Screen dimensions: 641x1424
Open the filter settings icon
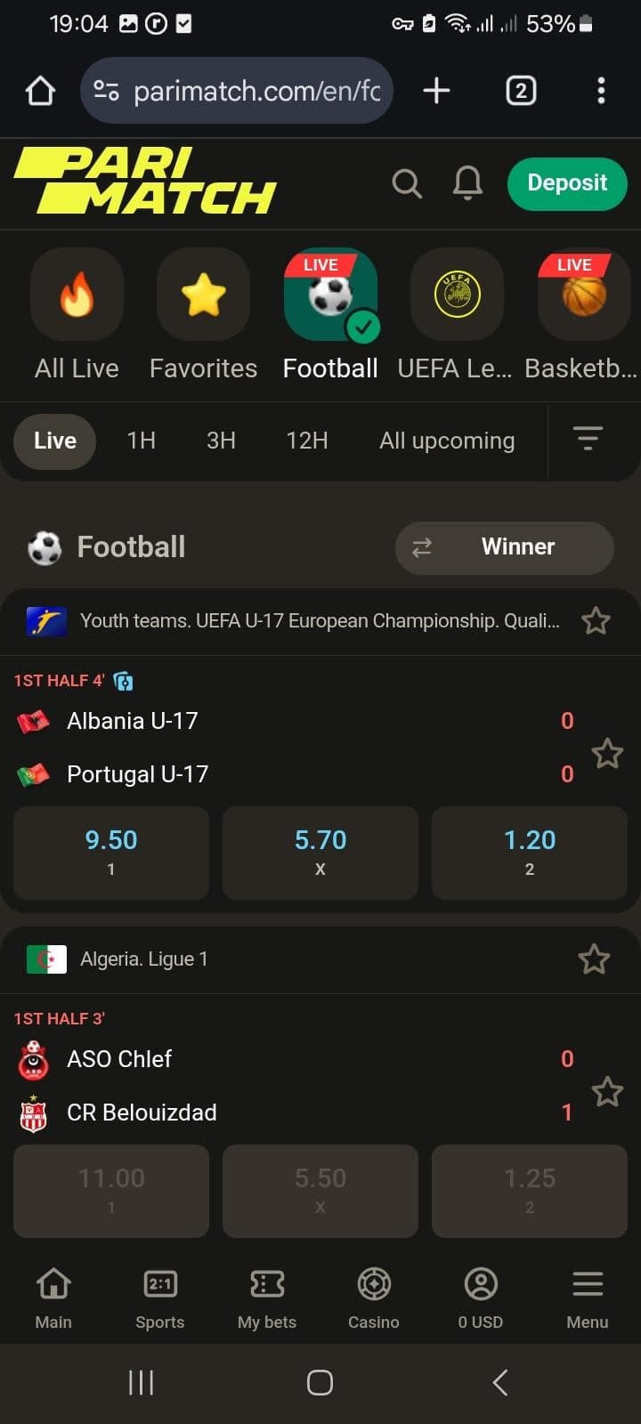click(588, 439)
